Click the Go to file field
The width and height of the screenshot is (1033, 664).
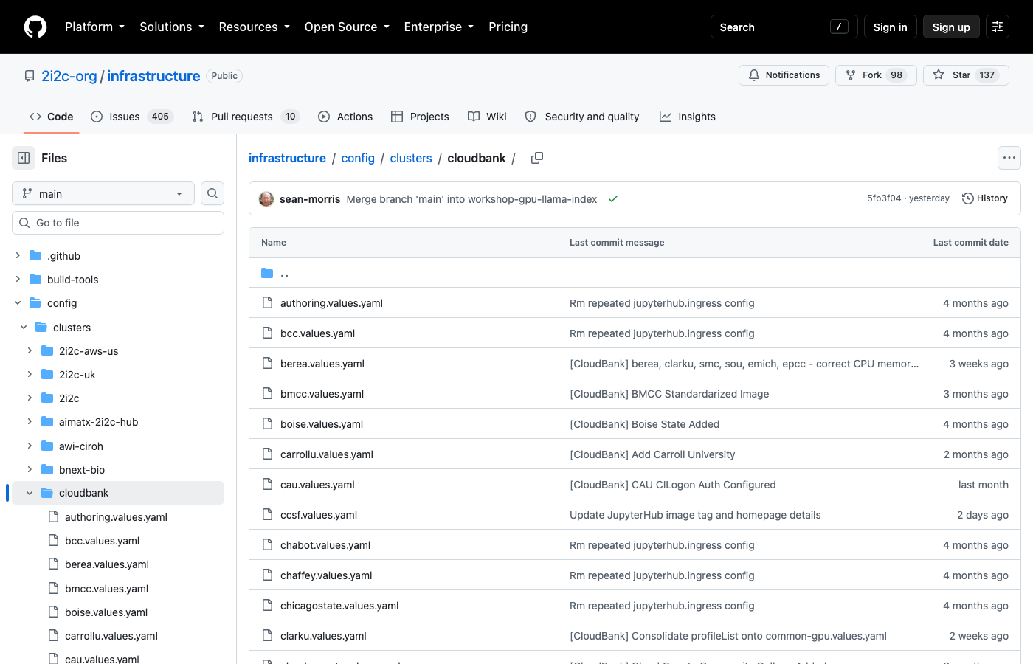[x=118, y=223]
